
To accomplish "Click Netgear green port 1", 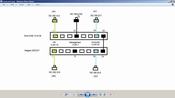I will point(54,51).
